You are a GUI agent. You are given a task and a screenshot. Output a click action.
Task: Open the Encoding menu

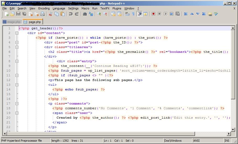44,8
